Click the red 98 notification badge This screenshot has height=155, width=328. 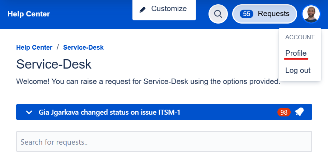pos(284,112)
